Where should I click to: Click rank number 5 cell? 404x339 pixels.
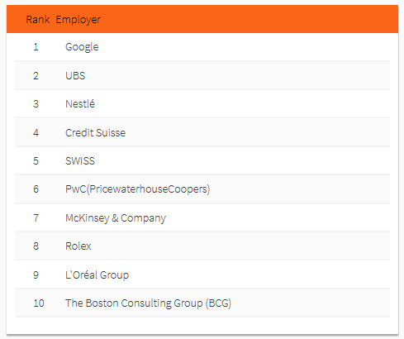pos(36,160)
